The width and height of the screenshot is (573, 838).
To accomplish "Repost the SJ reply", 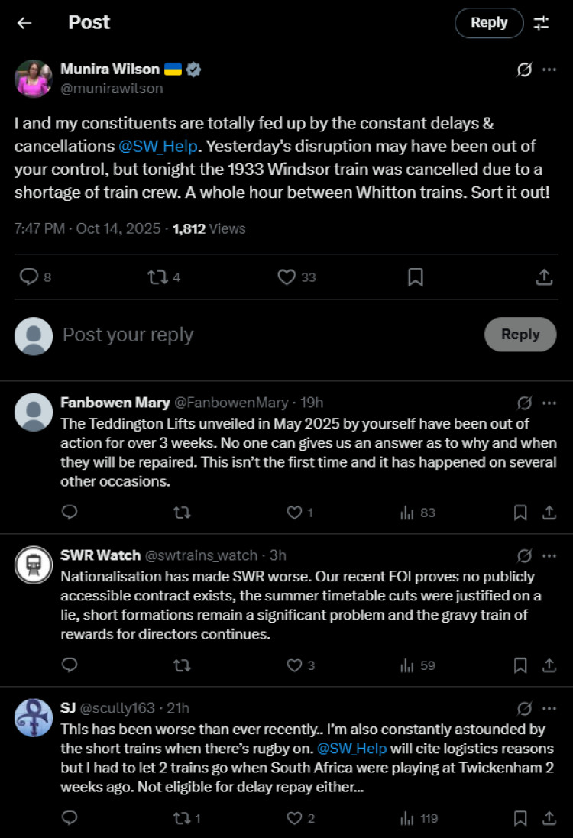I will pyautogui.click(x=182, y=818).
